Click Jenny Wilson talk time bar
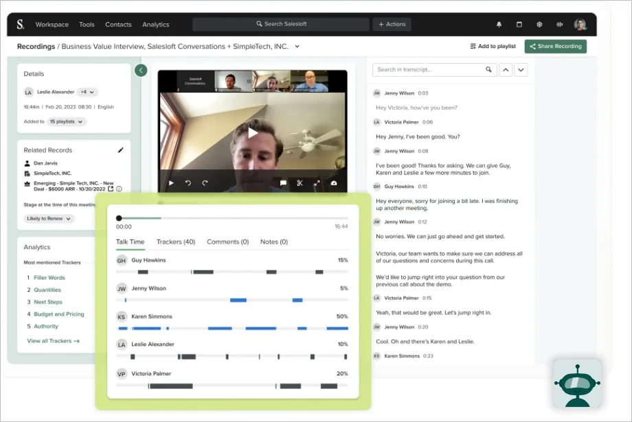The width and height of the screenshot is (632, 422). (232, 301)
